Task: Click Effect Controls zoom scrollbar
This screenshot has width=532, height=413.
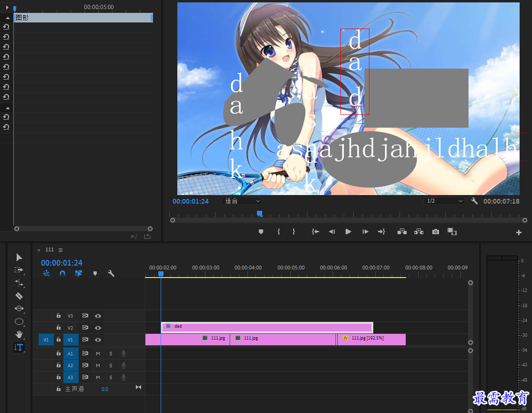Action: (x=83, y=229)
